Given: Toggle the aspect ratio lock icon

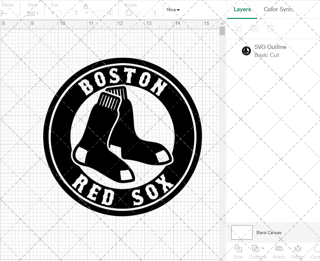Looking at the screenshot, I should [86, 6].
